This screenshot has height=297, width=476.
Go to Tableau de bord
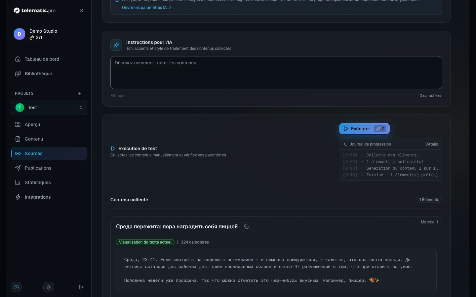pyautogui.click(x=49, y=59)
